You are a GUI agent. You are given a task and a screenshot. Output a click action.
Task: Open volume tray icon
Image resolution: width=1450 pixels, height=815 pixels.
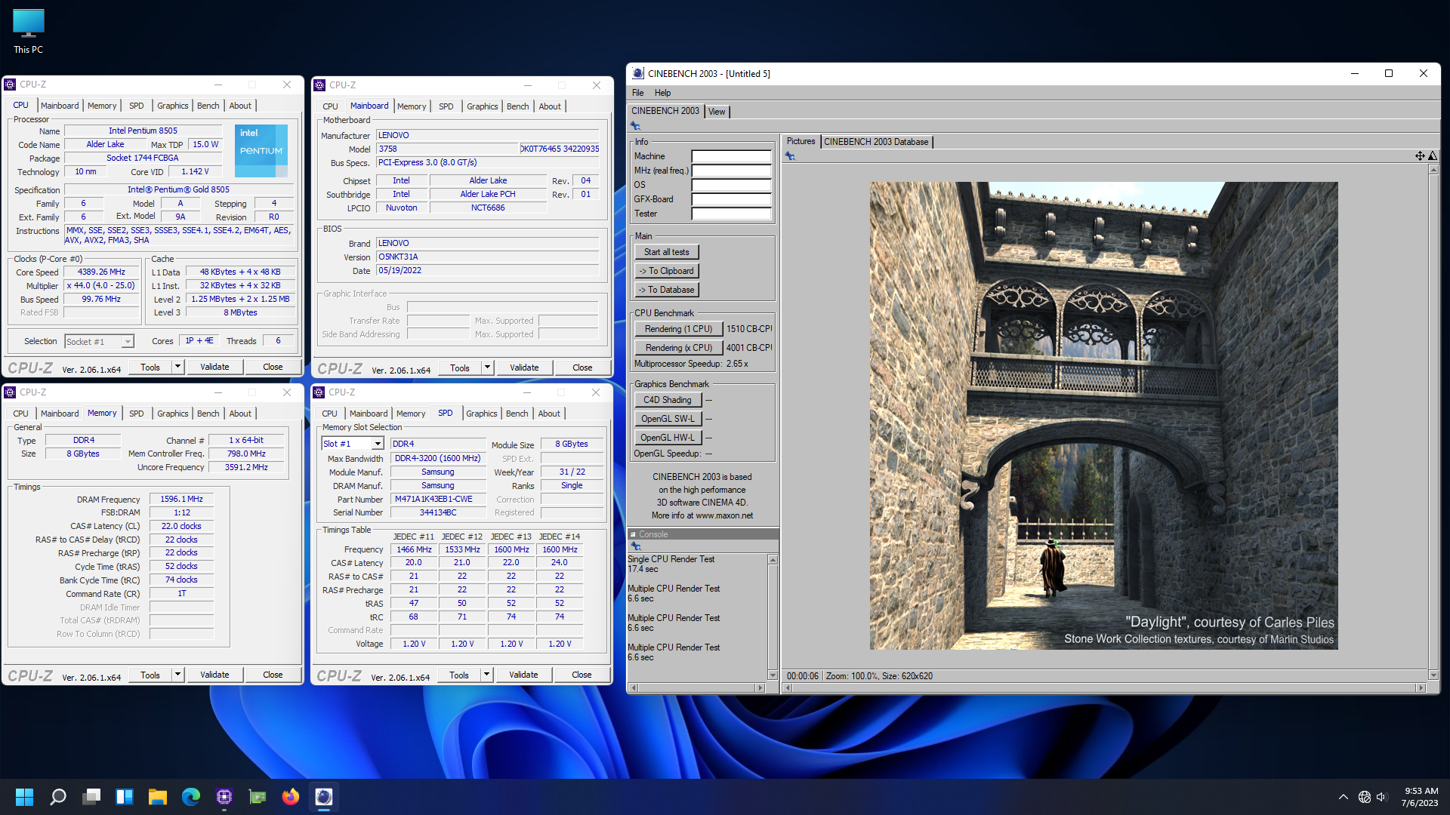(1382, 797)
